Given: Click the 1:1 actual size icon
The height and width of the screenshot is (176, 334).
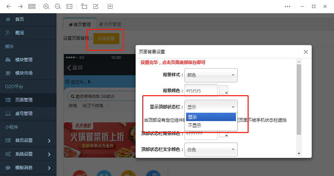Looking at the screenshot, I should click(x=70, y=6).
